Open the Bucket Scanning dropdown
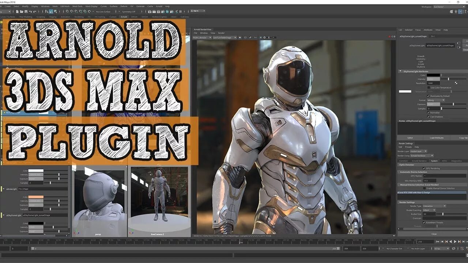468x263 pixels. [x=429, y=210]
